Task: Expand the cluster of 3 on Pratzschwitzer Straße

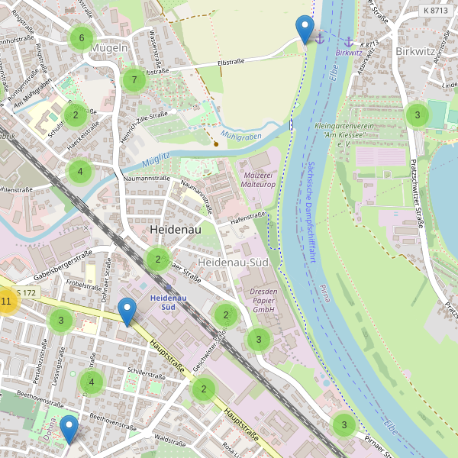Action: tap(418, 115)
